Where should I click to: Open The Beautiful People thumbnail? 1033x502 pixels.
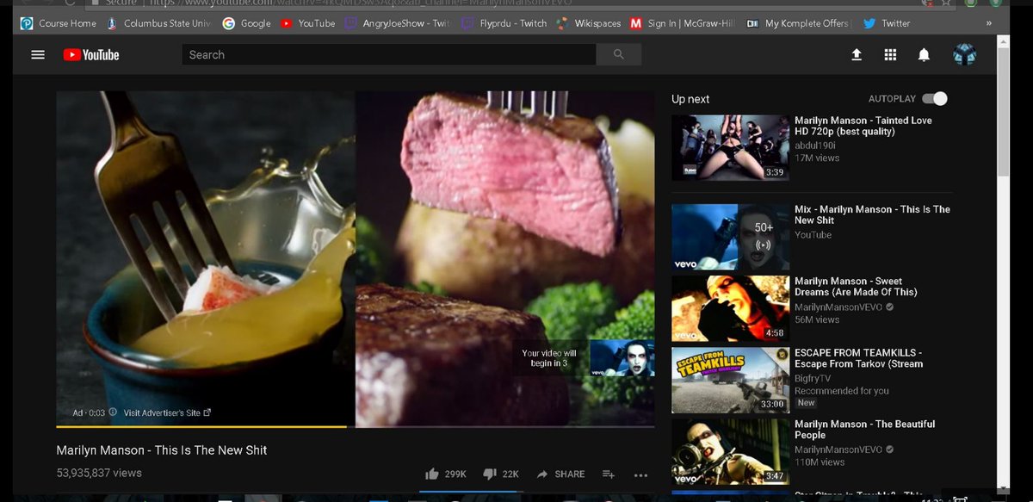(x=730, y=451)
